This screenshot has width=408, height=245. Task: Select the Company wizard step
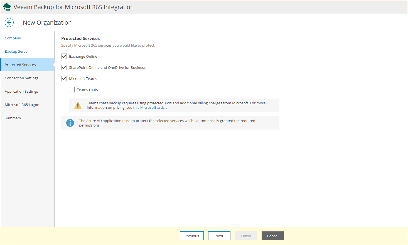click(x=13, y=38)
